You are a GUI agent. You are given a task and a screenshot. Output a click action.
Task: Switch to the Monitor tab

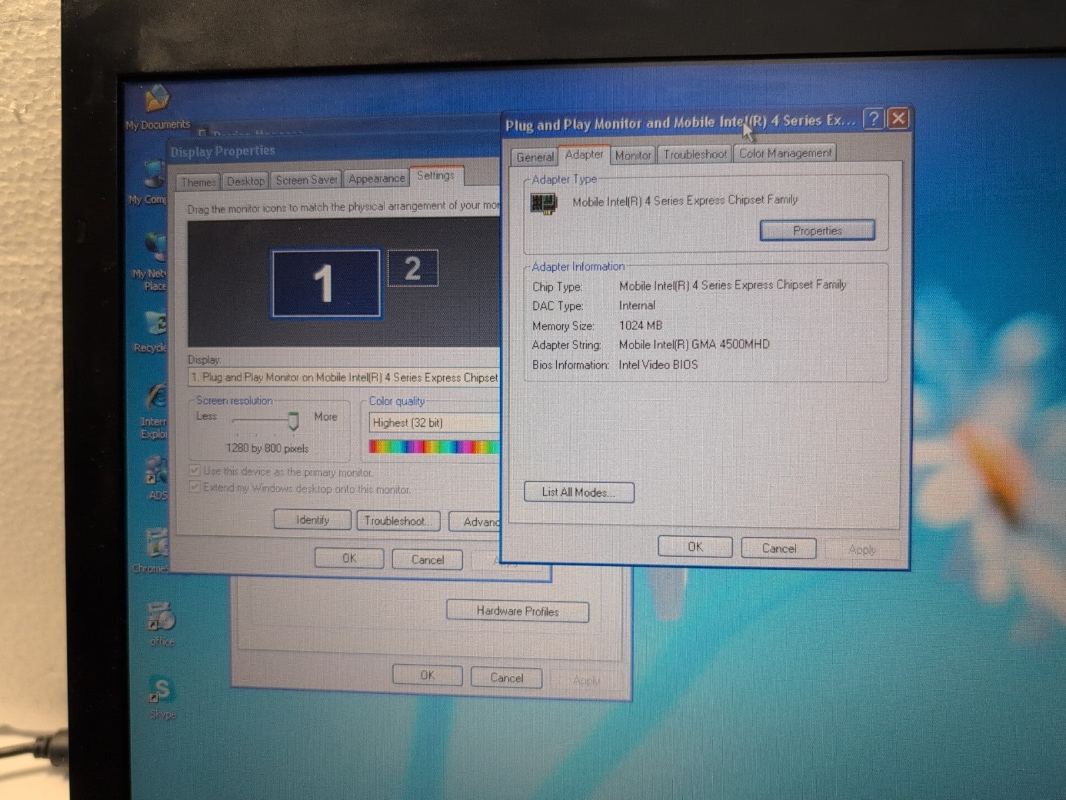[632, 155]
